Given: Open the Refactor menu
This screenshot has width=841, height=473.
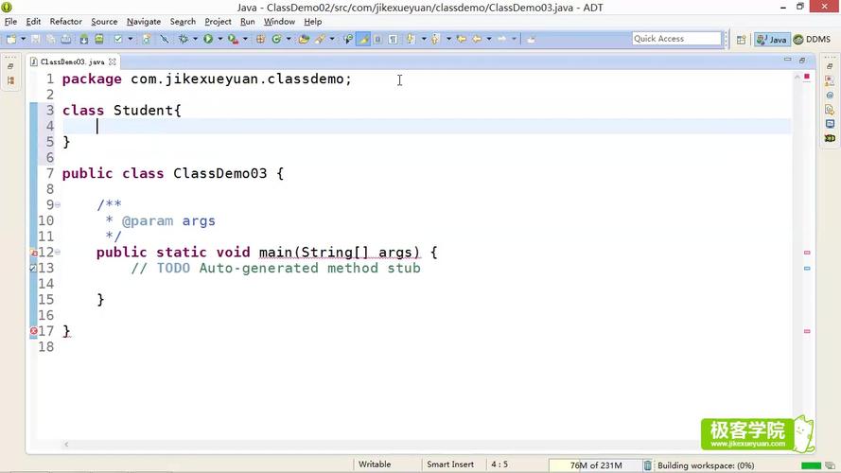Looking at the screenshot, I should 66,22.
